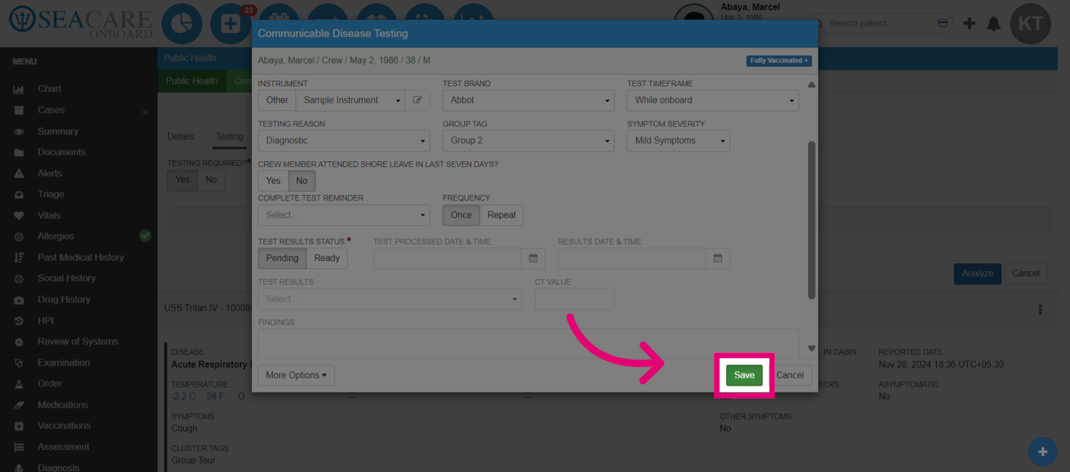Click Cancel next to Analyze

[1025, 274]
